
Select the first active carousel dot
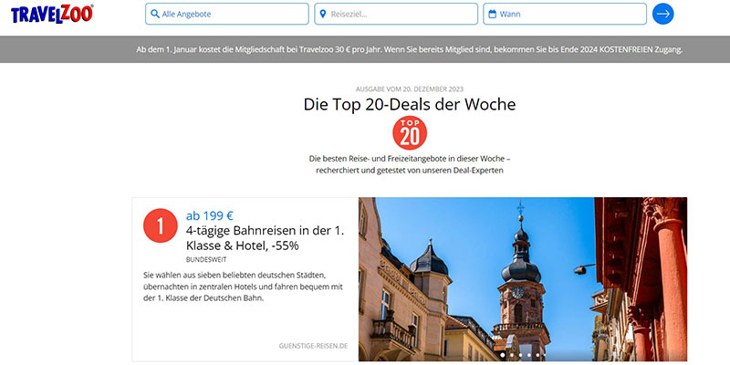point(503,355)
